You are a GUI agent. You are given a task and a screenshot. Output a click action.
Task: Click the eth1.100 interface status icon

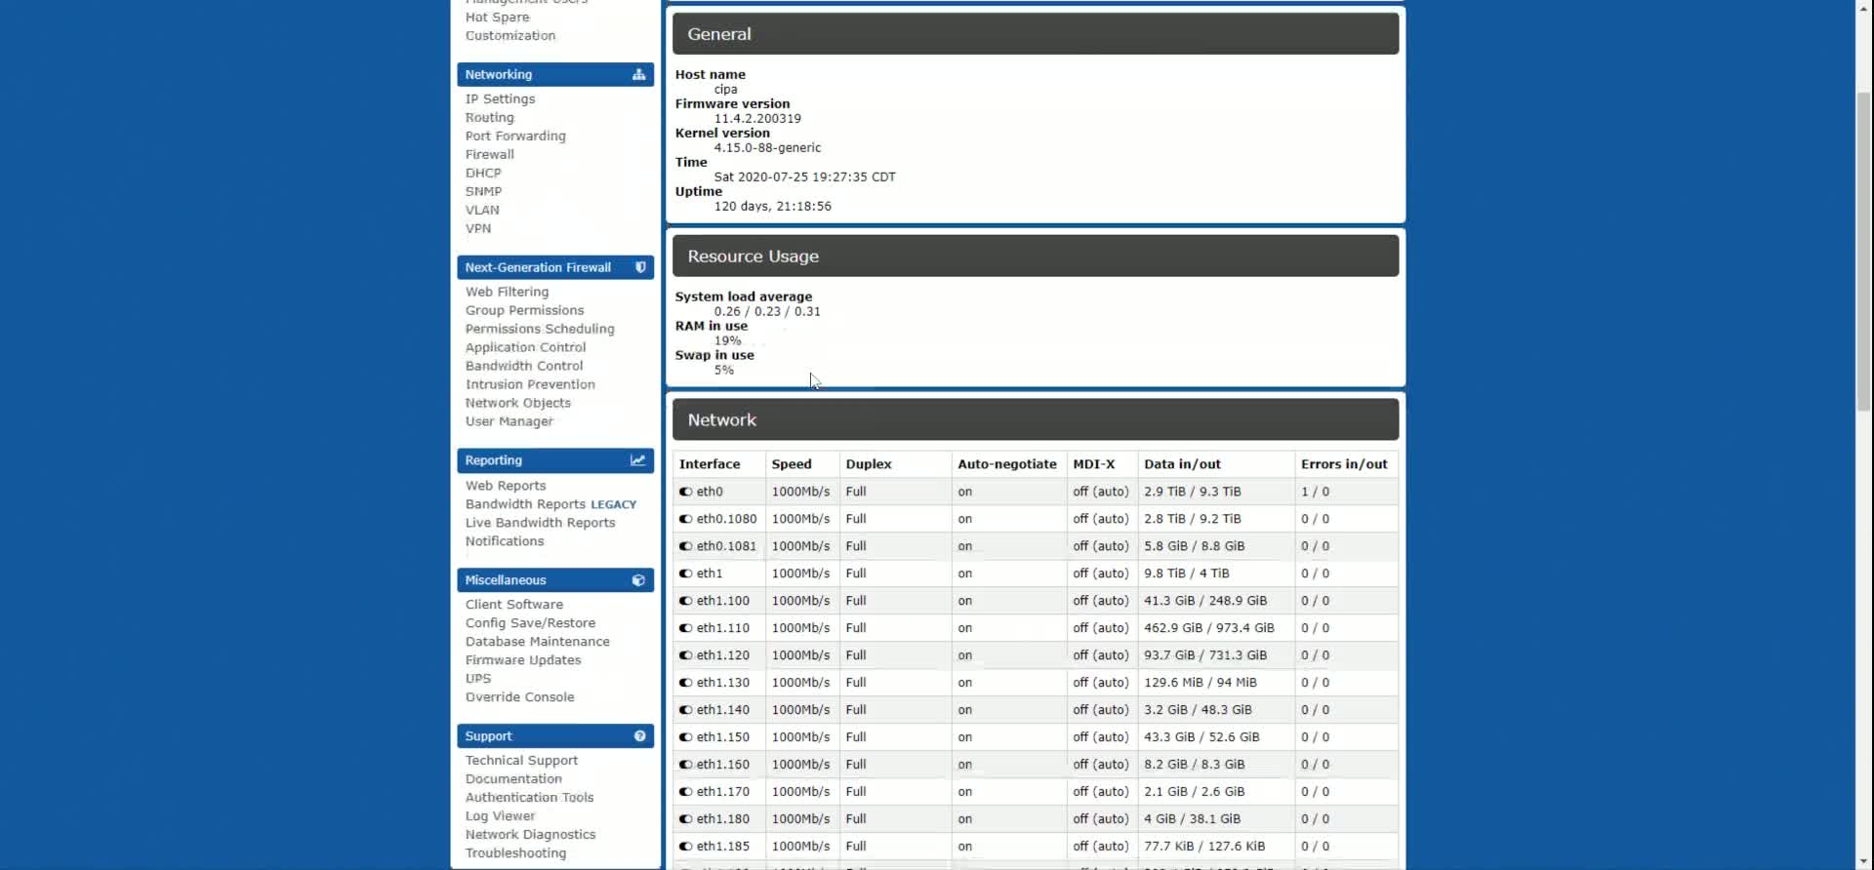685,601
